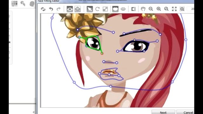Select the control point at the bottom of the chin
This screenshot has width=203, height=114.
[x=111, y=86]
